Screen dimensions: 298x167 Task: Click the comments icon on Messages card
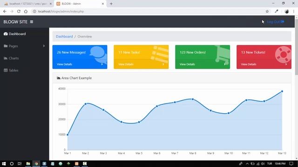coord(98,55)
